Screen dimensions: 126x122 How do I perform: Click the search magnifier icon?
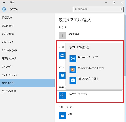[121, 9]
